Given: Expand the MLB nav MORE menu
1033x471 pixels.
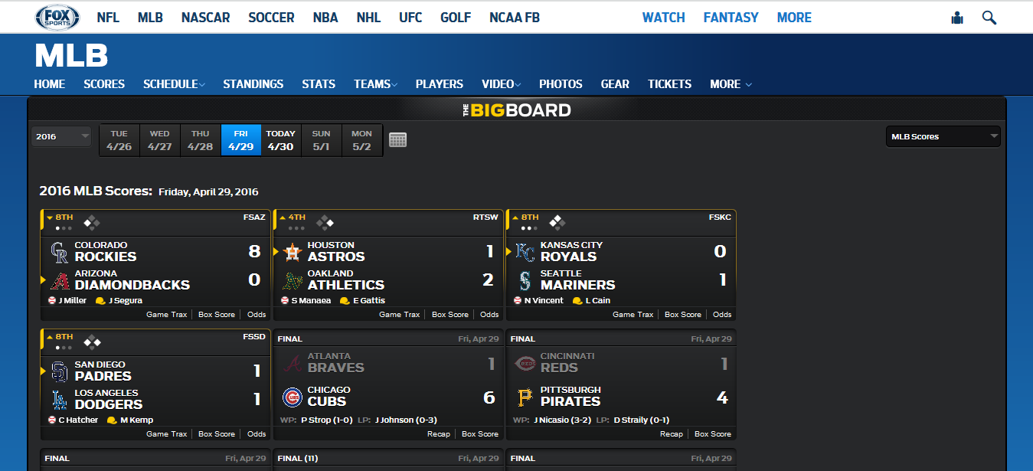Looking at the screenshot, I should click(x=731, y=84).
